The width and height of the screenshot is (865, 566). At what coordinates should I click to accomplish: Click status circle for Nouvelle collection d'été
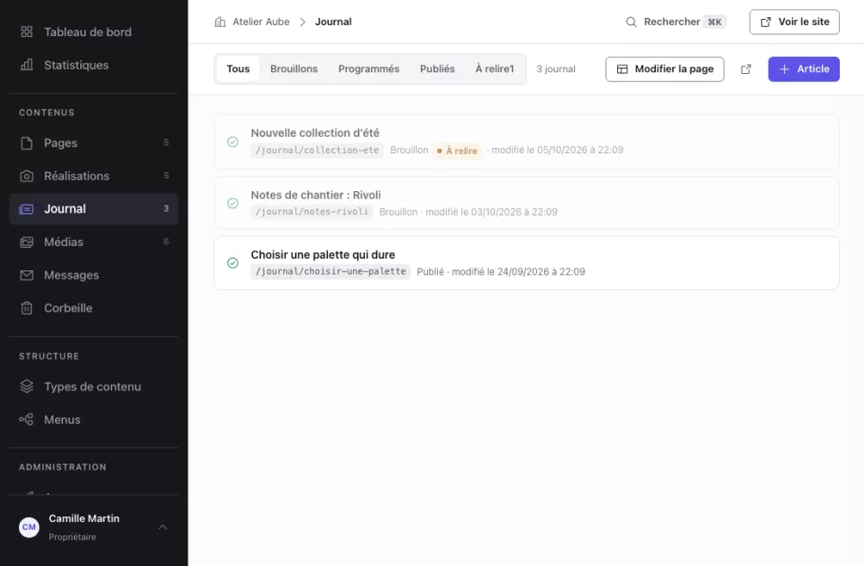(x=232, y=141)
